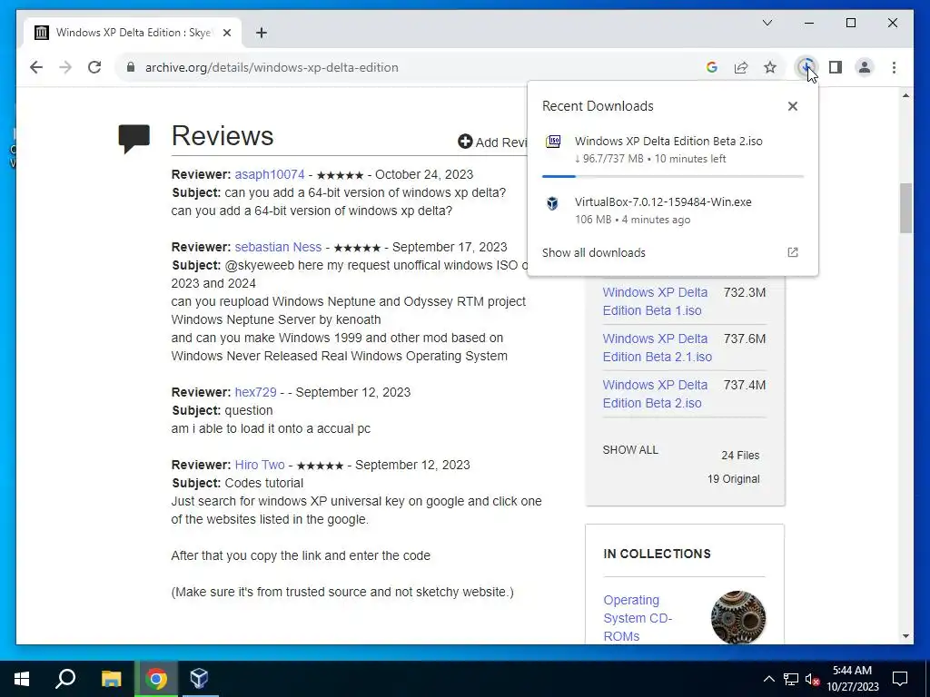Screen dimensions: 930x697
Task: Click 24 Files count
Action: click(x=740, y=456)
